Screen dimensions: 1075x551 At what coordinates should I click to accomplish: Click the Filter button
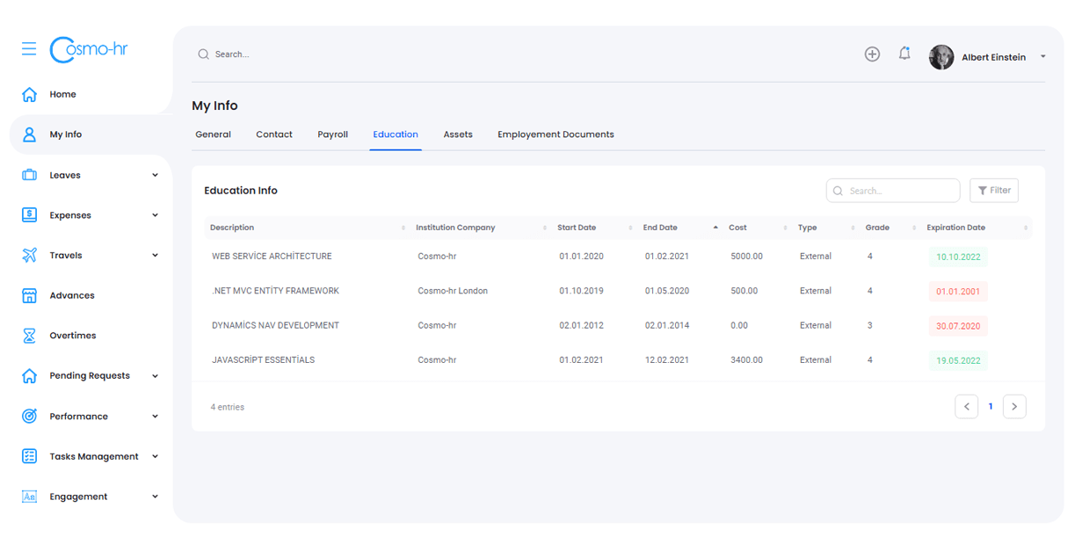[993, 191]
